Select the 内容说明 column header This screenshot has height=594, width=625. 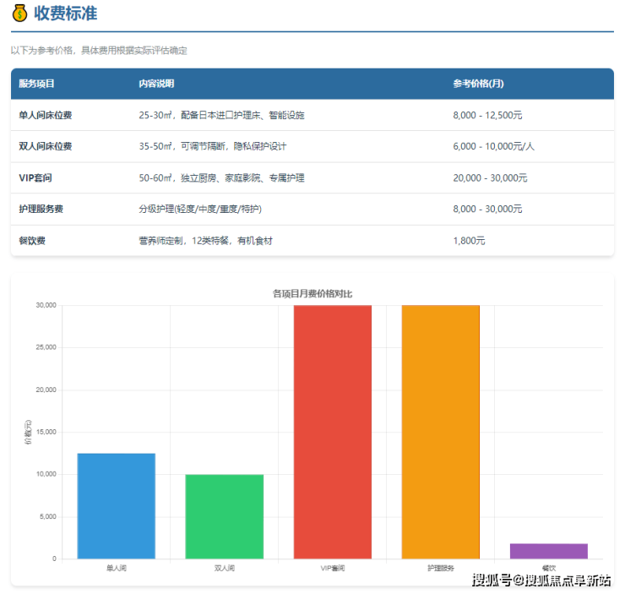click(156, 84)
